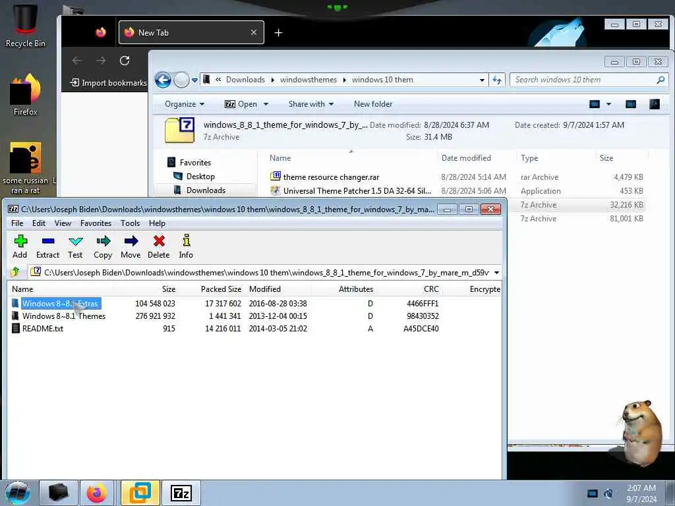Click New folder in Explorer toolbar
This screenshot has height=506, width=675.
point(373,104)
